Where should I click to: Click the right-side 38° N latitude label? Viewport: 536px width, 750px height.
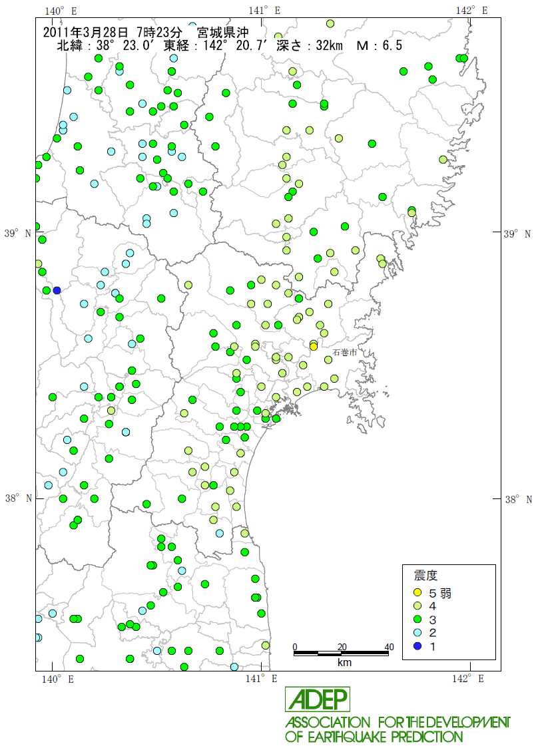pyautogui.click(x=518, y=499)
